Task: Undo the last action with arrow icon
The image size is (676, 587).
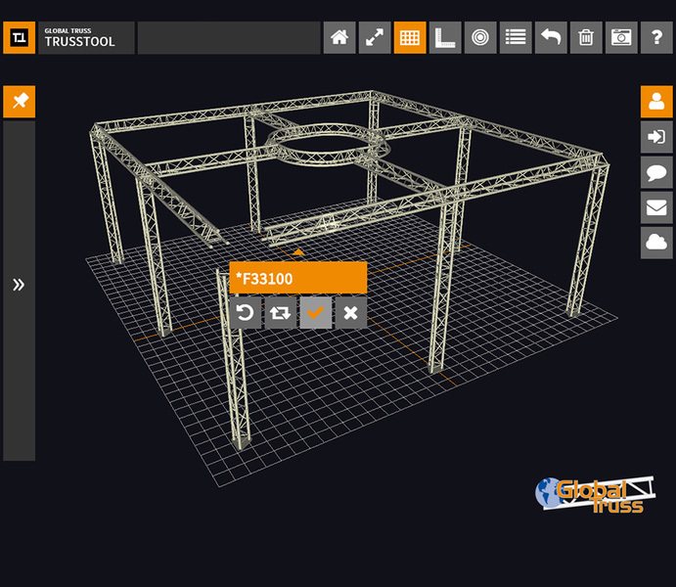Action: coord(551,38)
